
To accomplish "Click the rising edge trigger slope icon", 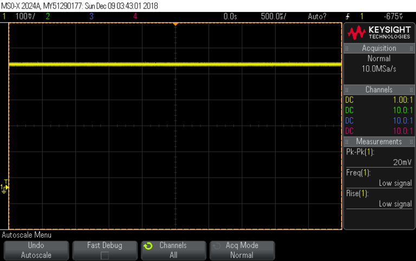I will click(348, 17).
